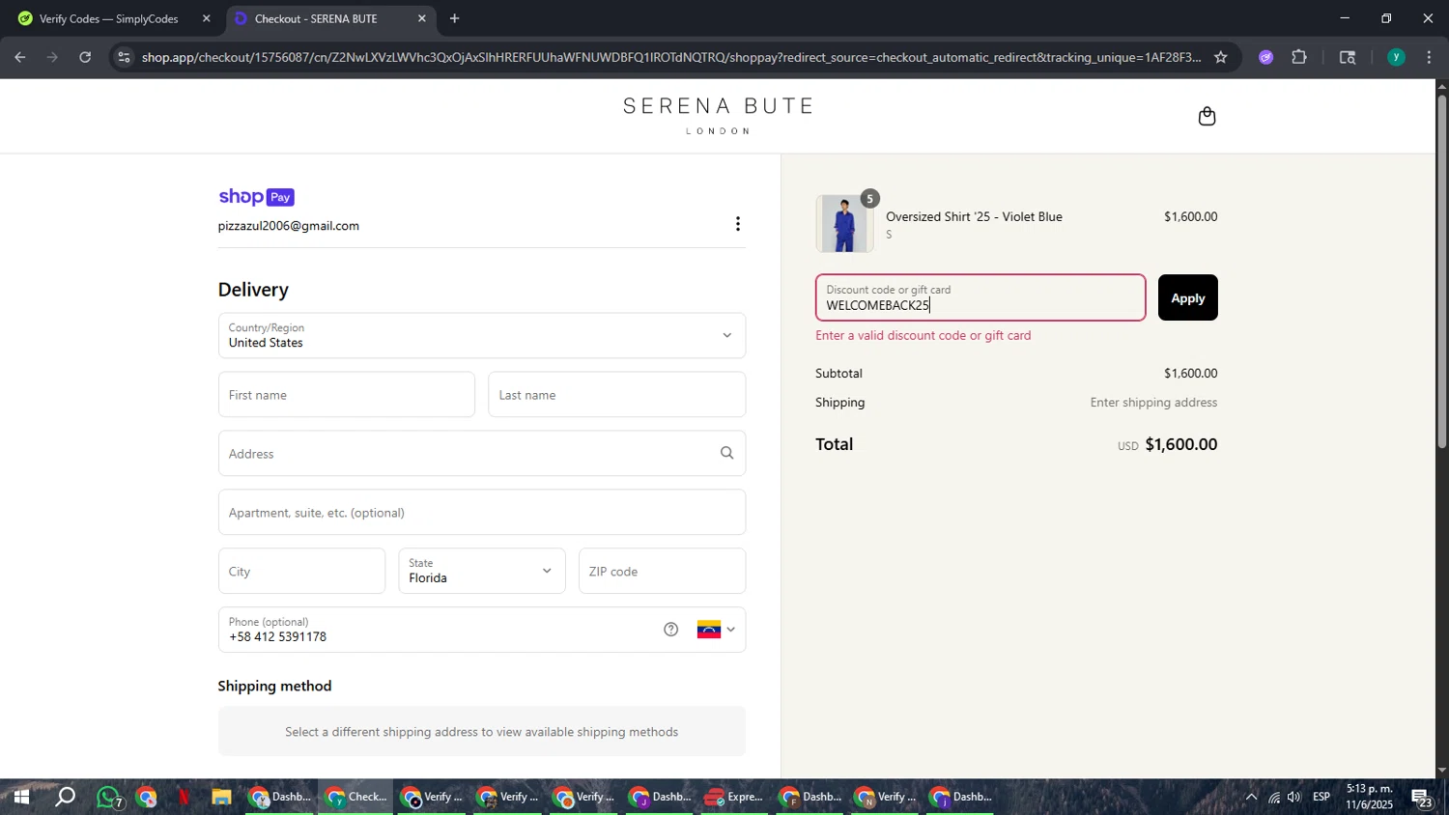This screenshot has height=815, width=1449.
Task: Open Netflix from the taskbar
Action: point(184,798)
